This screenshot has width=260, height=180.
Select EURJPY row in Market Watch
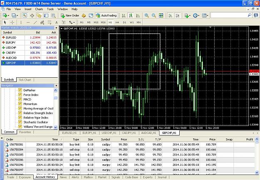(30, 42)
